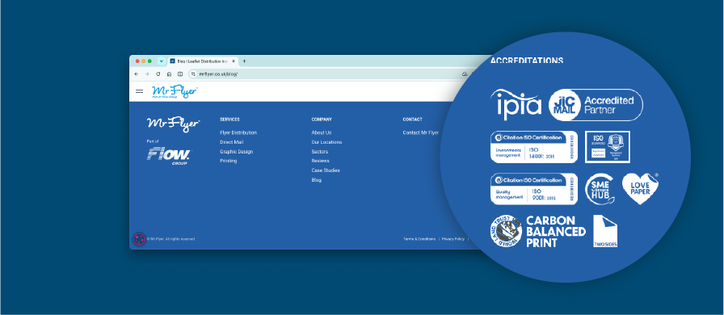Click the browser home icon
Image resolution: width=724 pixels, height=315 pixels.
pyautogui.click(x=169, y=73)
